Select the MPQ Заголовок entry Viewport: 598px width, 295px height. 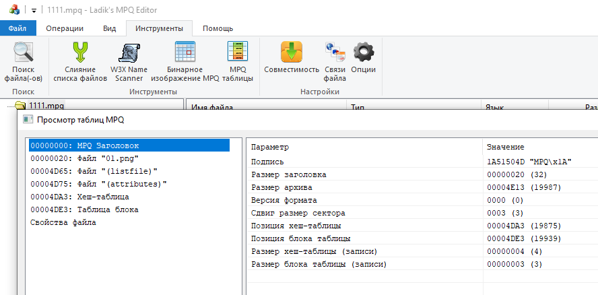coord(129,145)
